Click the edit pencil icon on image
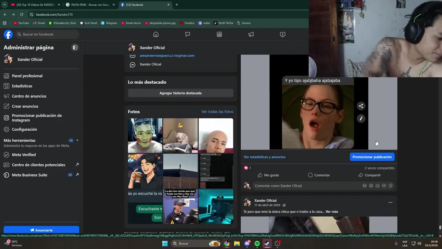The image size is (442, 249). click(361, 119)
